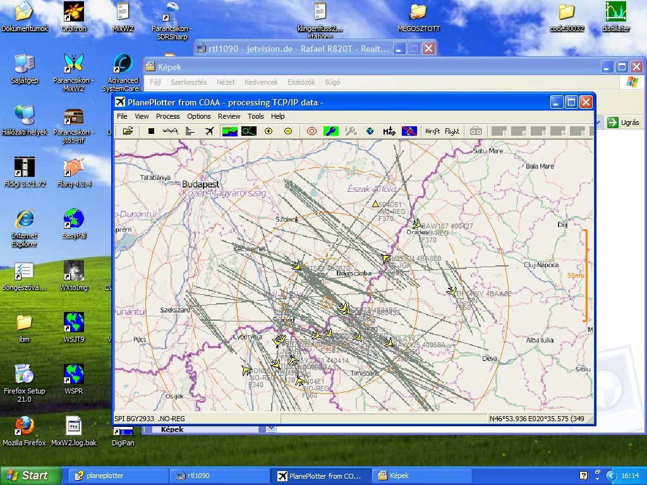
Task: Open the Flarq 4.3.4 desktop icon
Action: (74, 172)
